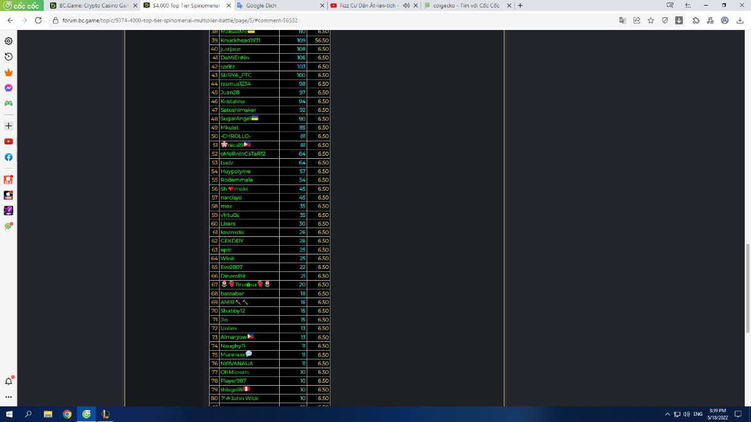Open sidebar three-dots more menu

[x=9, y=396]
